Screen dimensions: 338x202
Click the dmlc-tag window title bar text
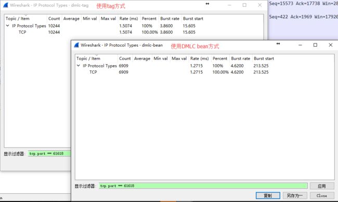pyautogui.click(x=49, y=5)
